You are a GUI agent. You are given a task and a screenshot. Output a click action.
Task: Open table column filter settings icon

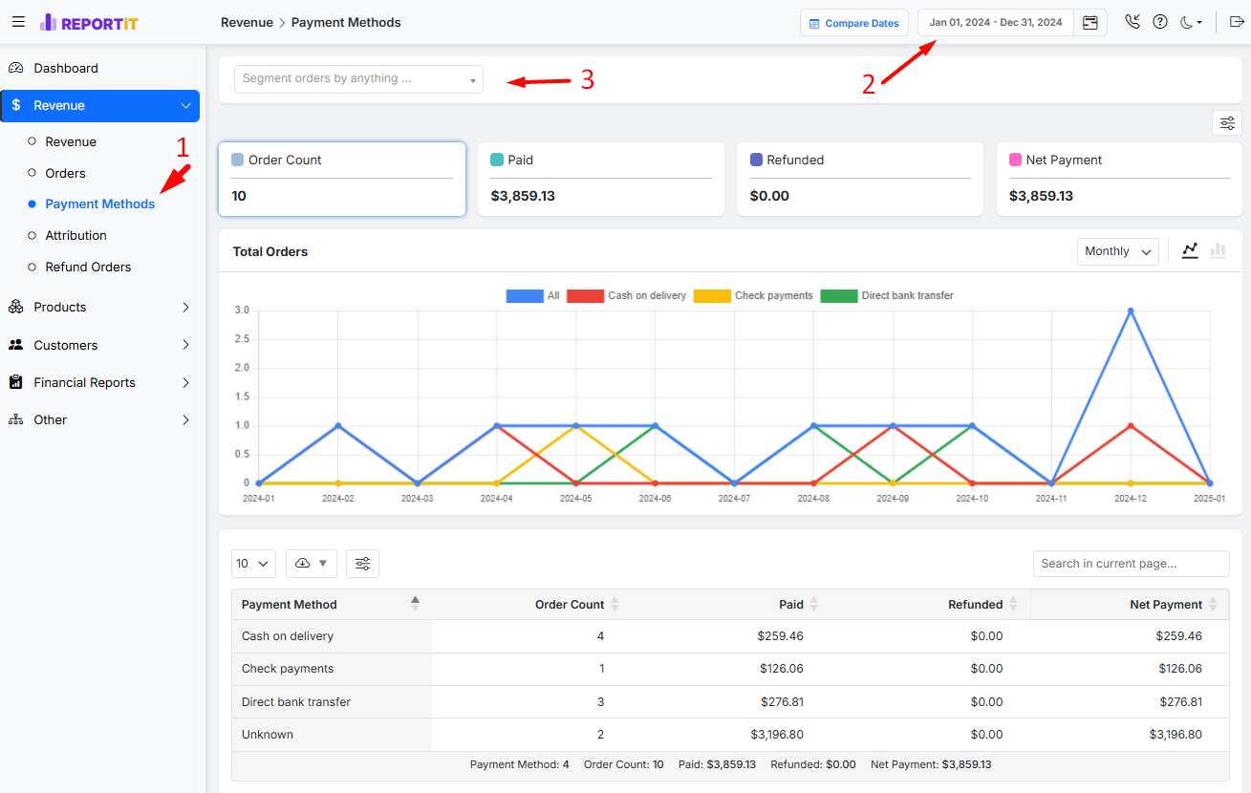pyautogui.click(x=362, y=564)
